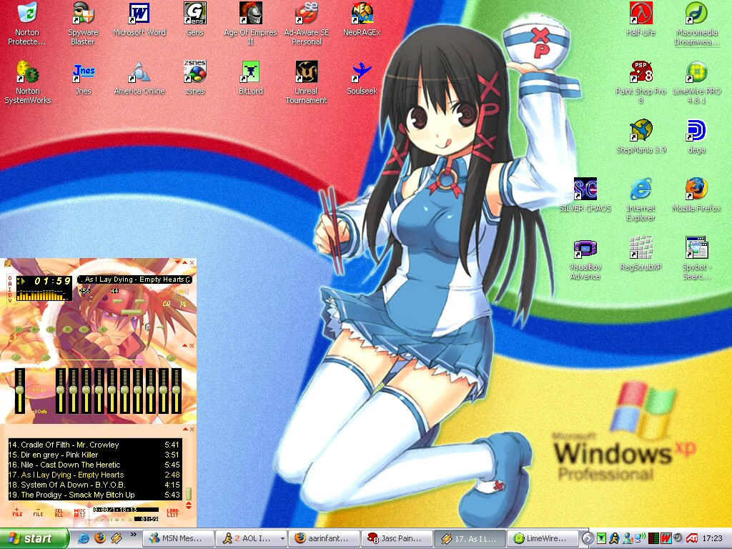Adjust the last equalizer band slider
Viewport: 732px width, 549px height.
point(176,390)
